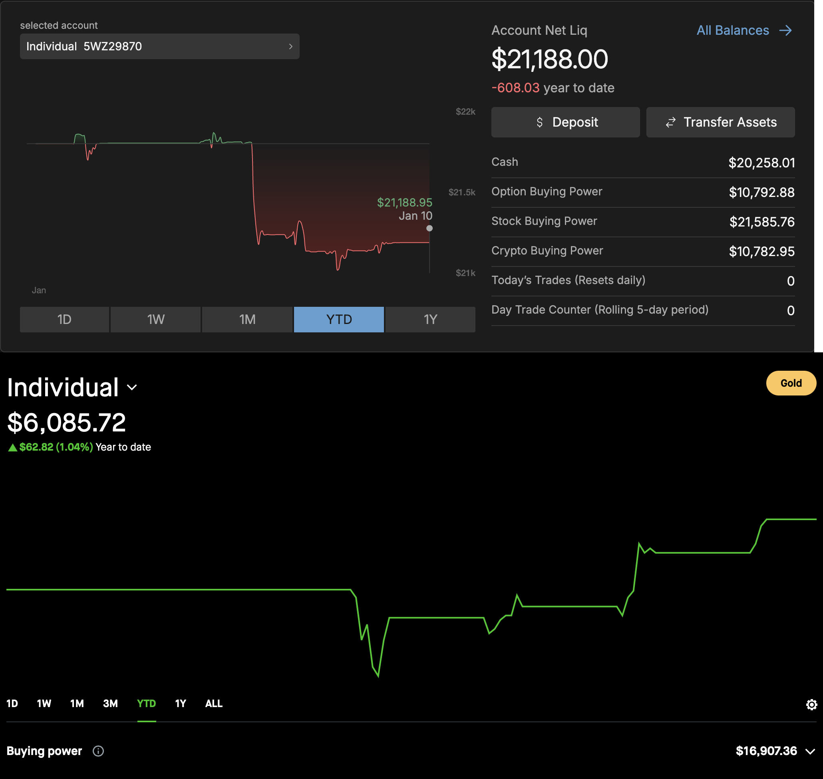The image size is (823, 779).
Task: Click the Jan 10 chart marker dot
Action: click(429, 228)
